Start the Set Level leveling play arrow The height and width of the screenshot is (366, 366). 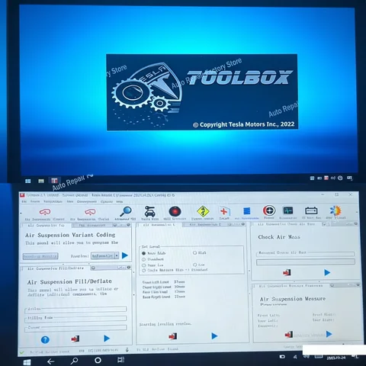(x=214, y=336)
